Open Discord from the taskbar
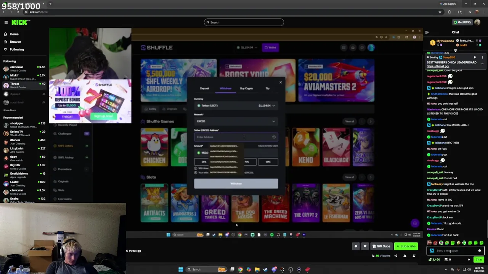The image size is (488, 274). coord(274,269)
